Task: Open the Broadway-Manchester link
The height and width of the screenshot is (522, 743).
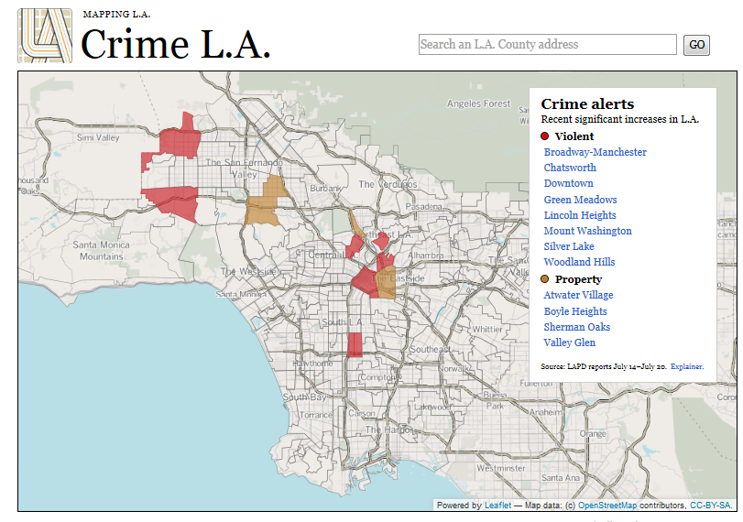Action: (595, 152)
